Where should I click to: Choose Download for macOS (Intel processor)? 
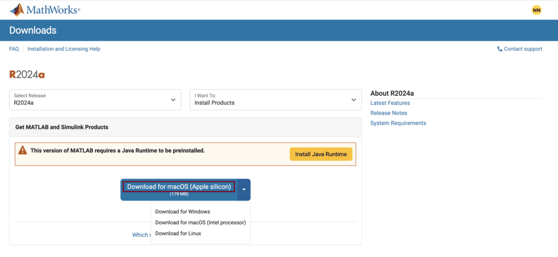pos(201,223)
